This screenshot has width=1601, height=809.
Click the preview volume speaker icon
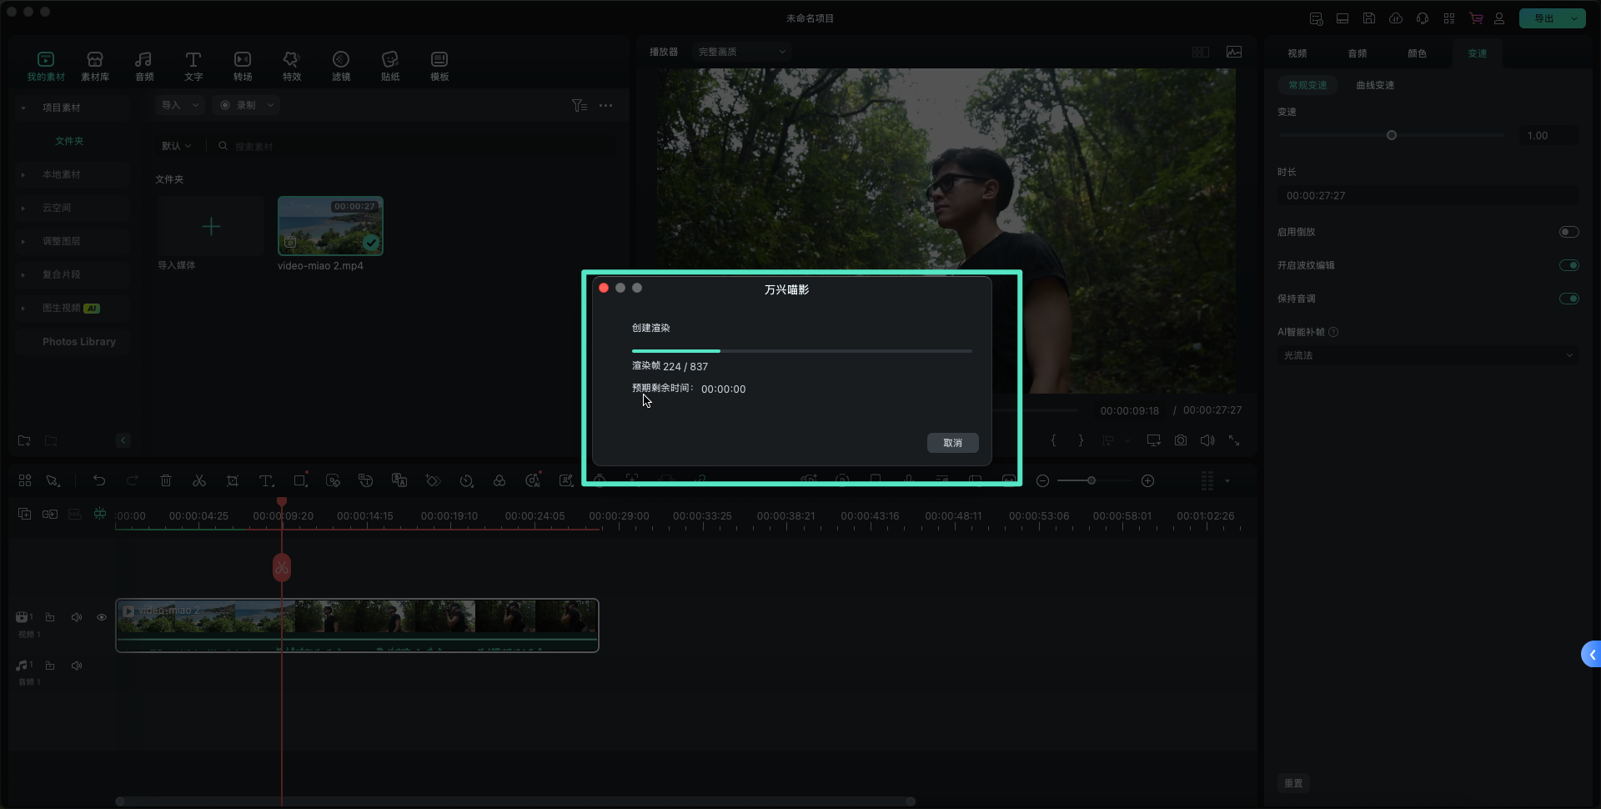pyautogui.click(x=1207, y=440)
